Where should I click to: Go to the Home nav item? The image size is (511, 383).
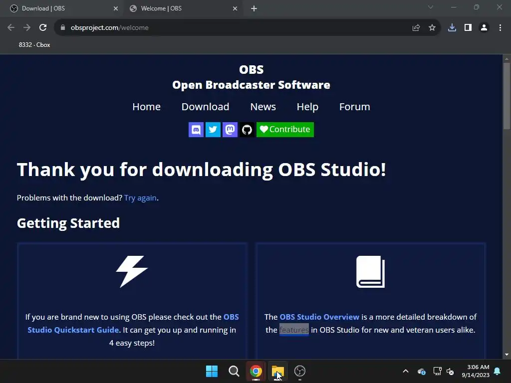[x=146, y=107]
